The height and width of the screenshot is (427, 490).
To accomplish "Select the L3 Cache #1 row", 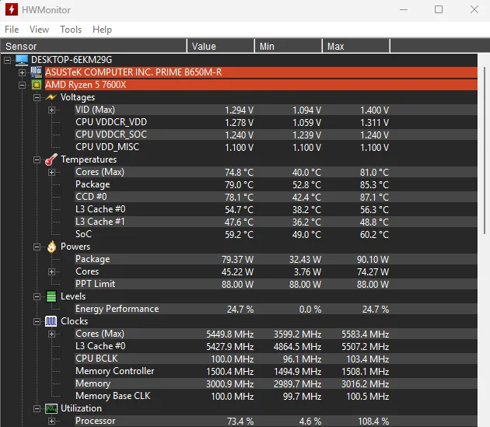I will coord(276,222).
